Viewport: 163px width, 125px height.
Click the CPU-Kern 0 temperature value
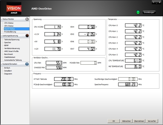click(133, 25)
